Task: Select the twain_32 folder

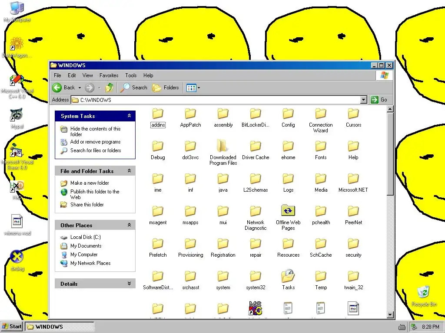Action: point(353,281)
